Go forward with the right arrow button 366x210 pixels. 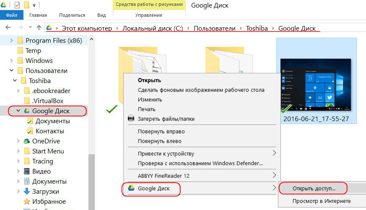21,28
